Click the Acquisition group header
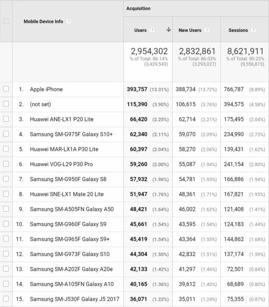Image resolution: width=269 pixels, height=307 pixels. coord(138,8)
